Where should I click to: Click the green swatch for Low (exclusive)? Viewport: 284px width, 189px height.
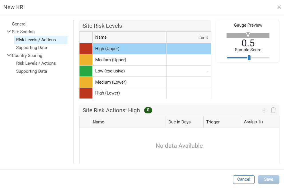pyautogui.click(x=86, y=71)
